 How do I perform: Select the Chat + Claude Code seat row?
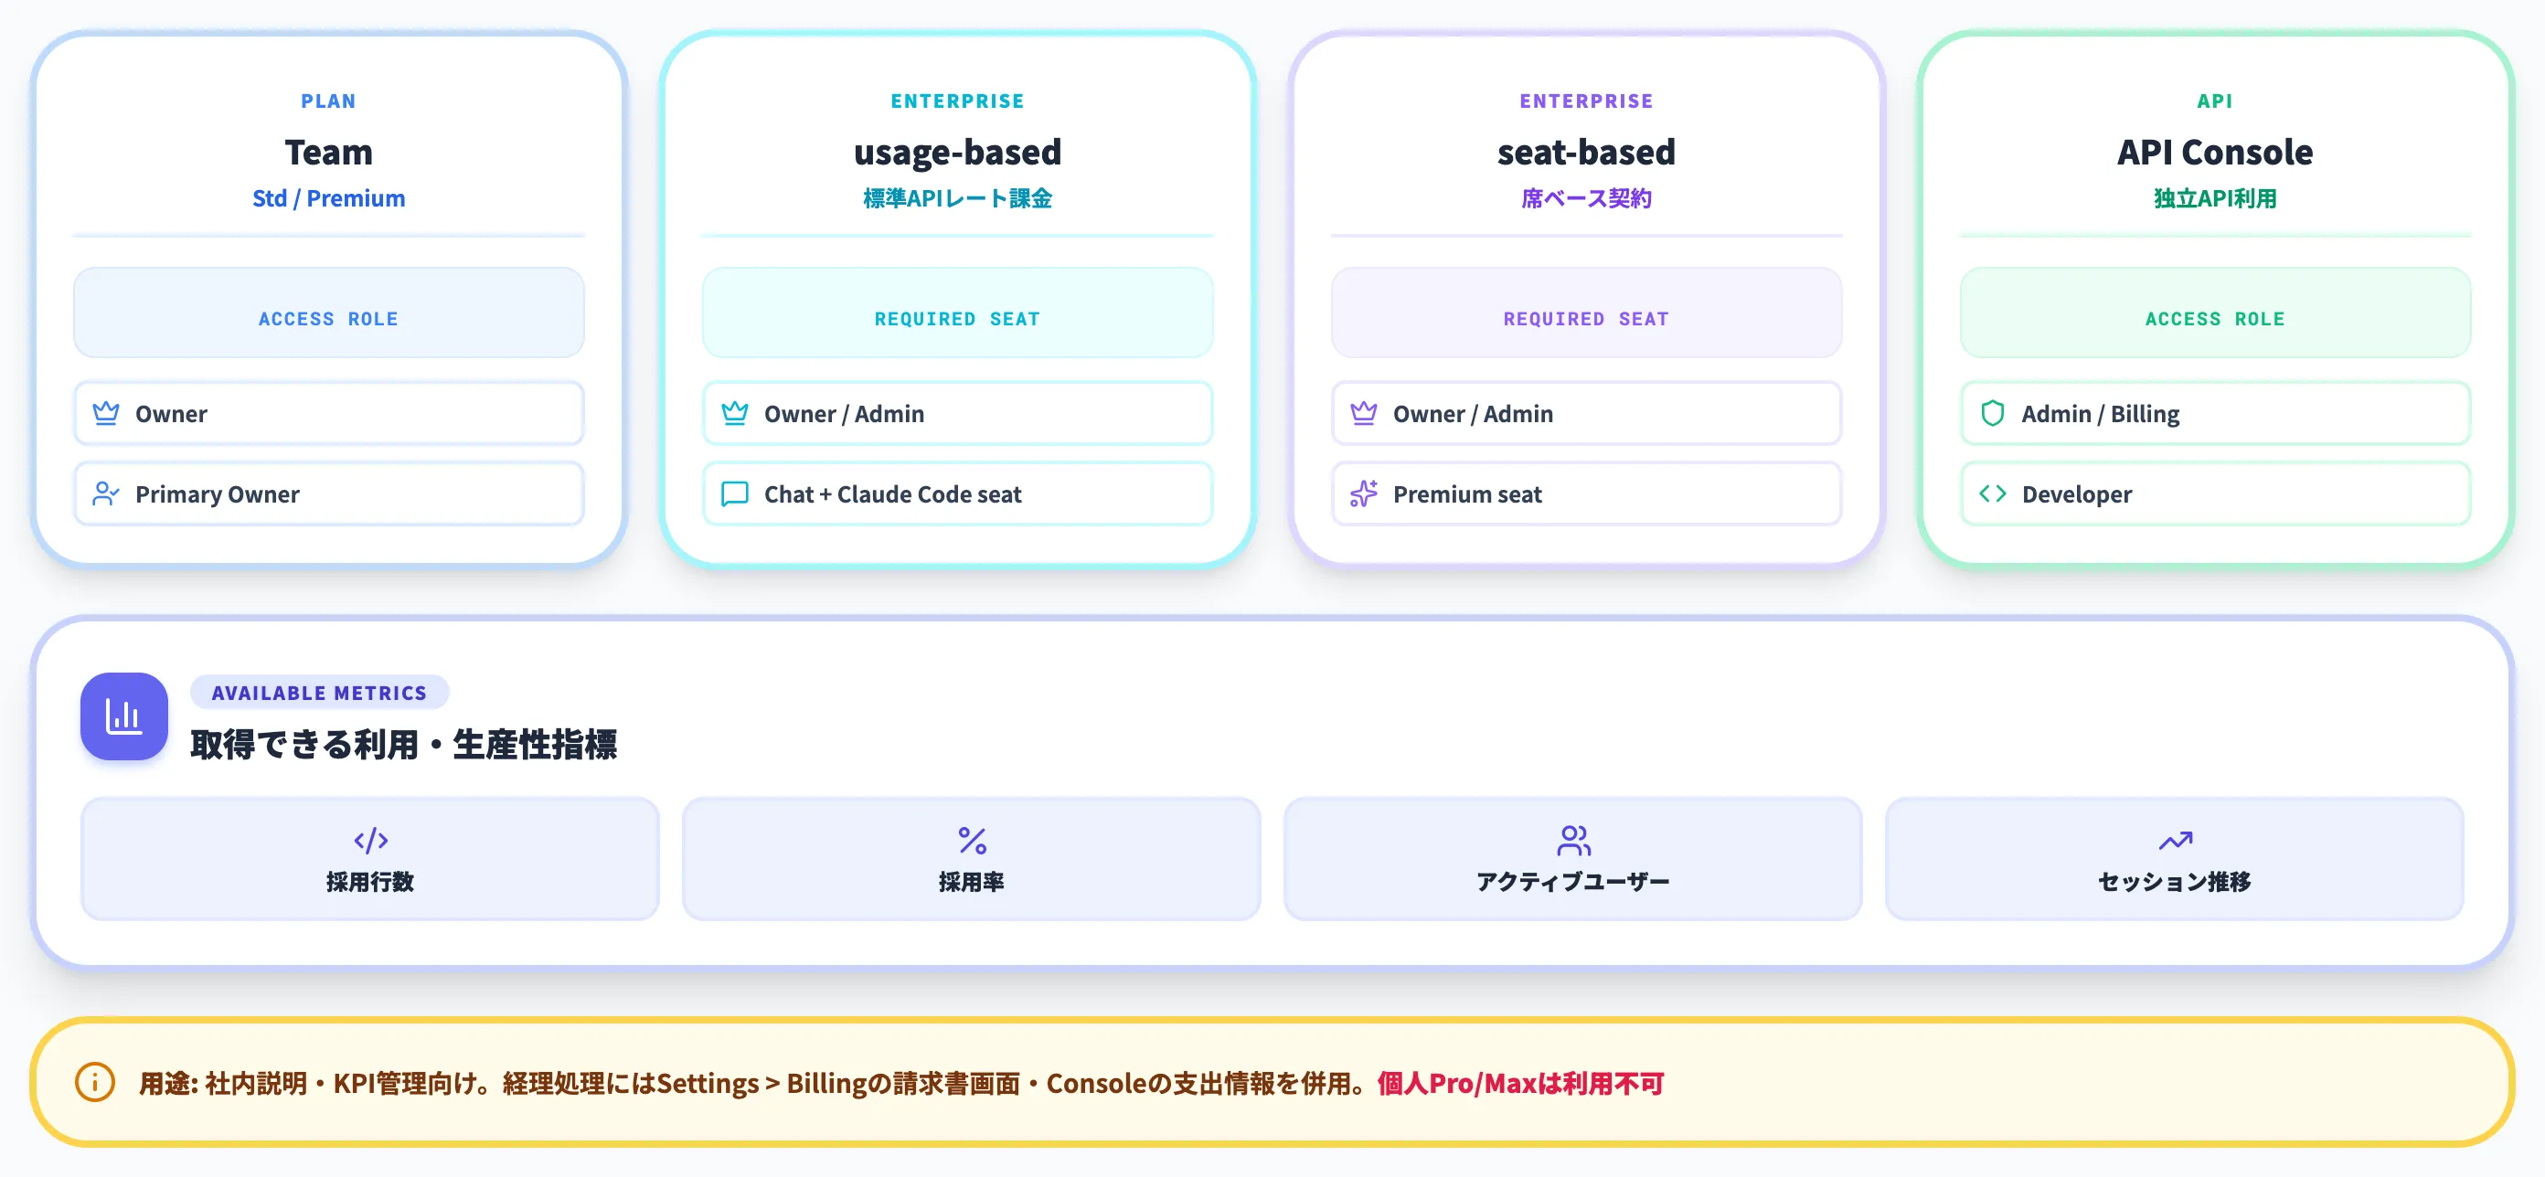(x=957, y=493)
